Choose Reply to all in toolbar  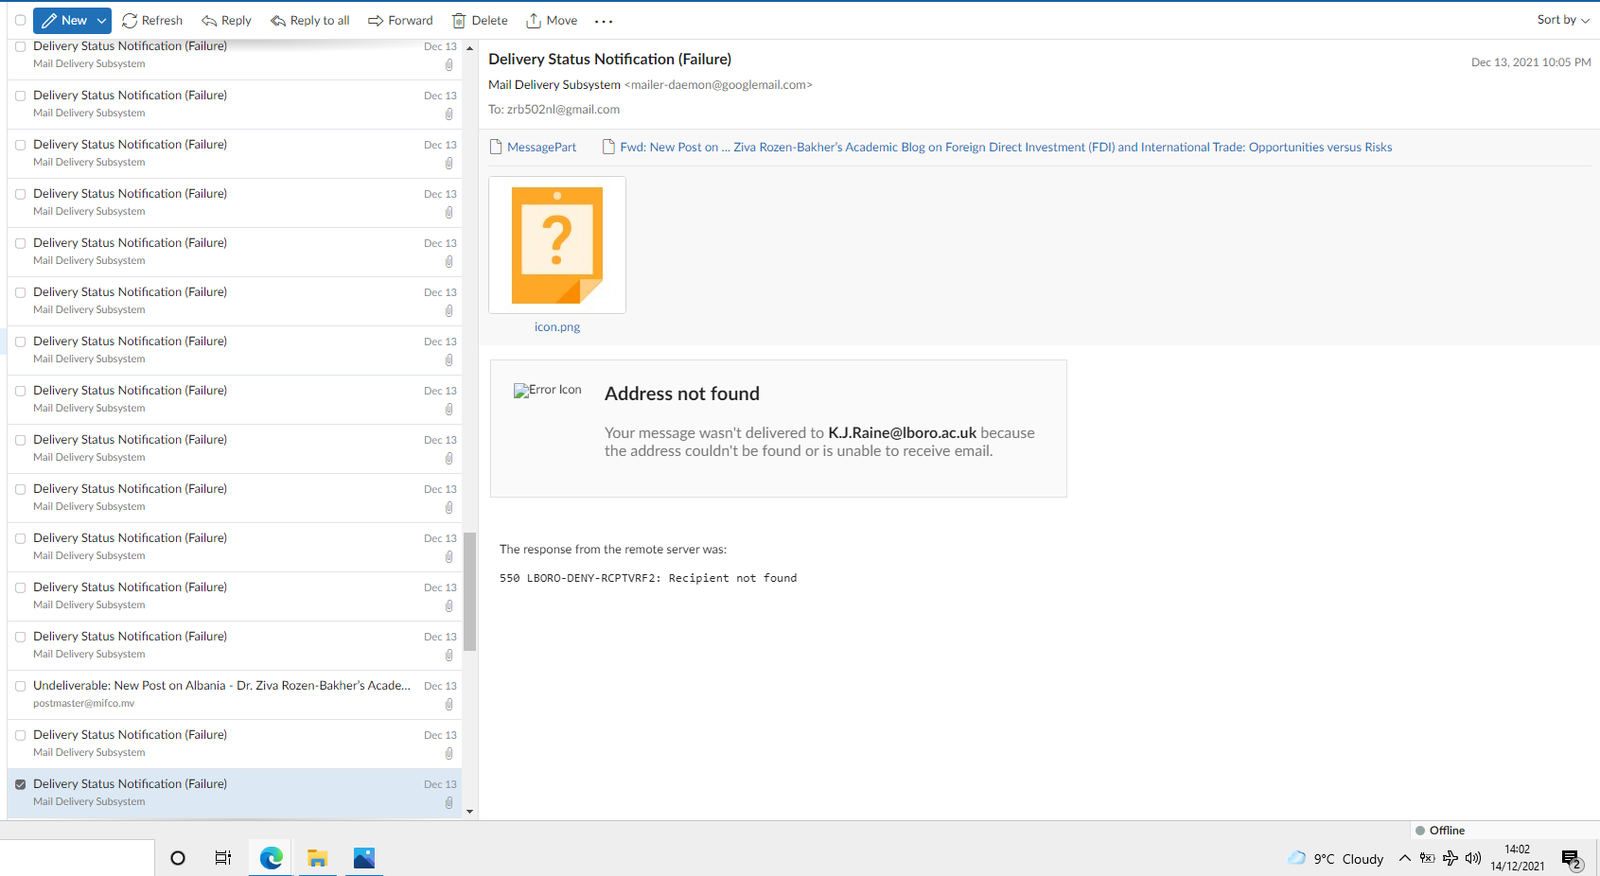[x=310, y=20]
